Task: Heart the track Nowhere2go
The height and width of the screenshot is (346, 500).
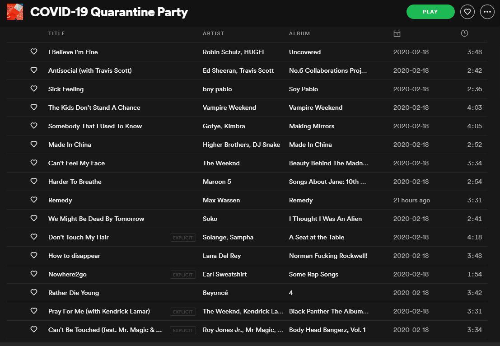Action: coord(34,274)
